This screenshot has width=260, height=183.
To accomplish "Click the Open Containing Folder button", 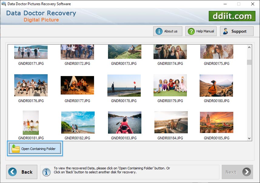I will click(x=35, y=149).
